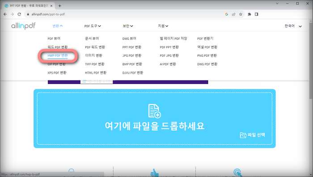Image resolution: width=313 pixels, height=177 pixels.
Task: Select GIF PDF 변환
Action: 56,64
